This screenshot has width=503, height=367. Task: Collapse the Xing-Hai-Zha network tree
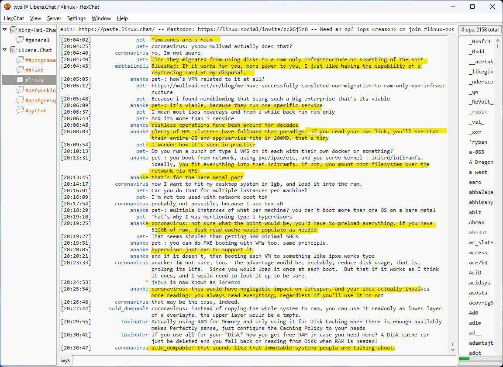click(x=5, y=30)
